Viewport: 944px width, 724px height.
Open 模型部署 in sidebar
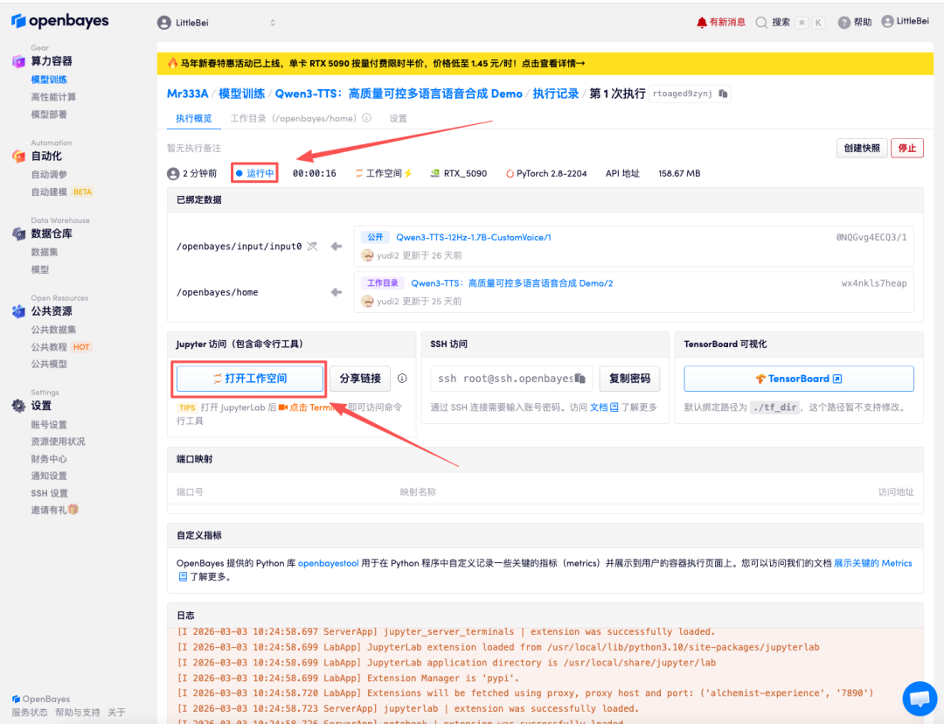[x=49, y=115]
